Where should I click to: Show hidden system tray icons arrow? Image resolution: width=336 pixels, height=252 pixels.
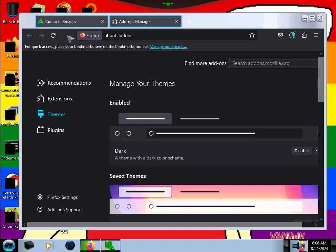tap(287, 245)
